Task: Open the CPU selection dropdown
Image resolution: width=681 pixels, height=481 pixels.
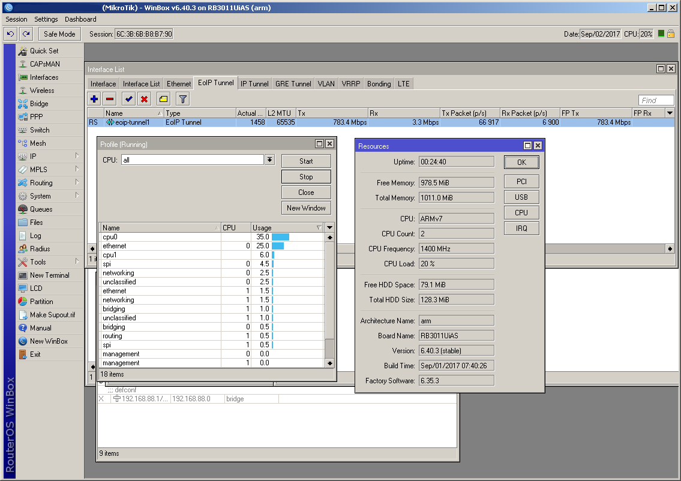Action: pyautogui.click(x=269, y=160)
